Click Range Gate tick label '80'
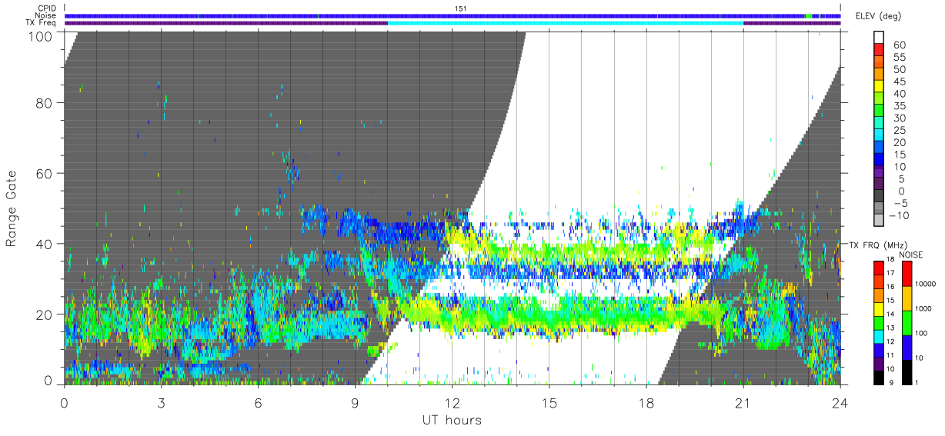Image resolution: width=945 pixels, height=436 pixels. pyautogui.click(x=45, y=103)
